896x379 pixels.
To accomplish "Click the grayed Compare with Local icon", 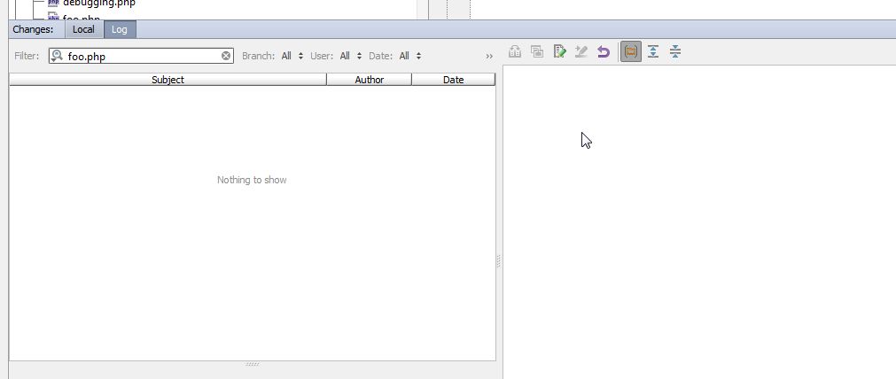I will 537,52.
